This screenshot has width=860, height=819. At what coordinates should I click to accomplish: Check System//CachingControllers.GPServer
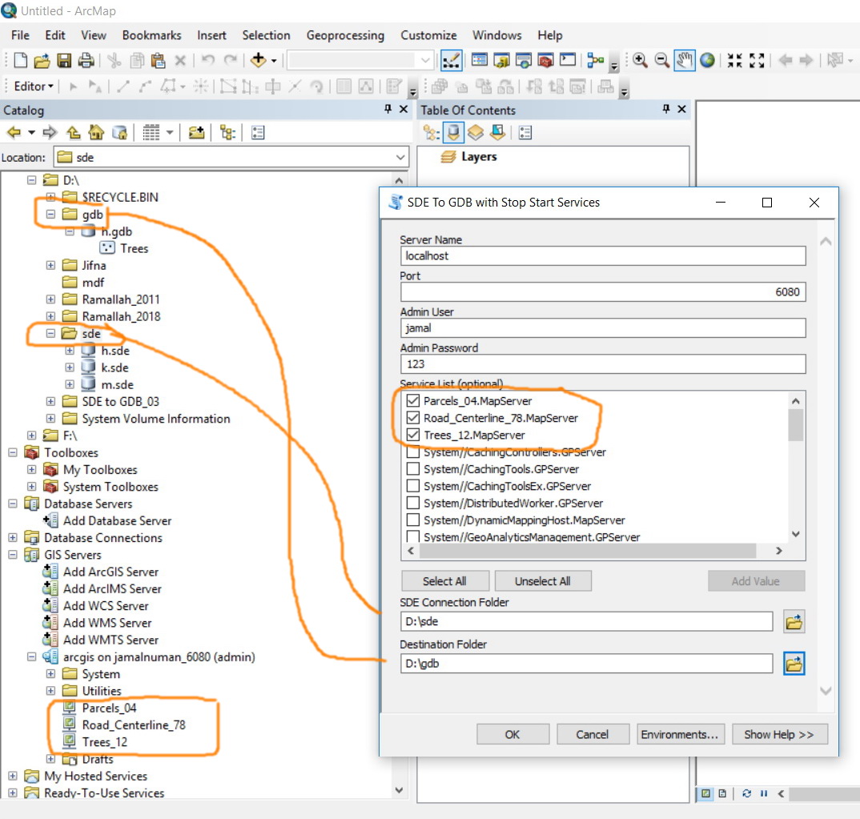click(413, 452)
